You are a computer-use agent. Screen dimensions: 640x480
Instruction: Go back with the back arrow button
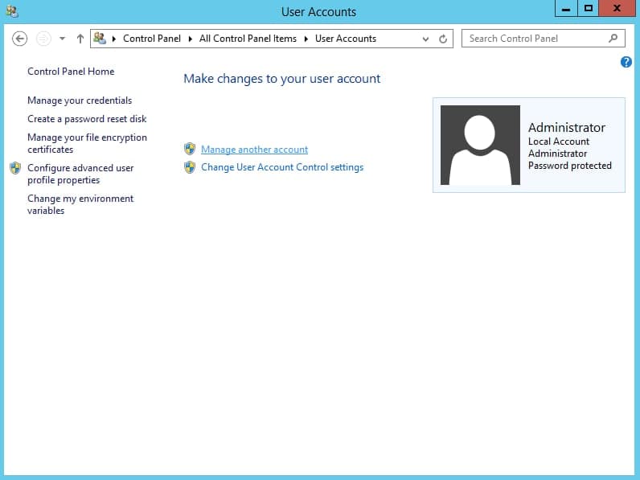19,39
